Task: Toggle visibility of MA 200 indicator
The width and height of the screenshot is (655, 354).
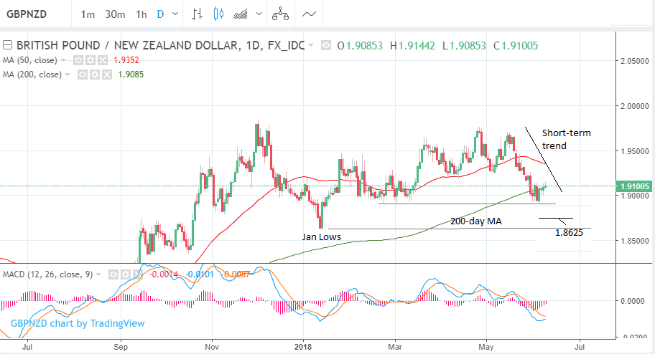Action: pos(82,73)
